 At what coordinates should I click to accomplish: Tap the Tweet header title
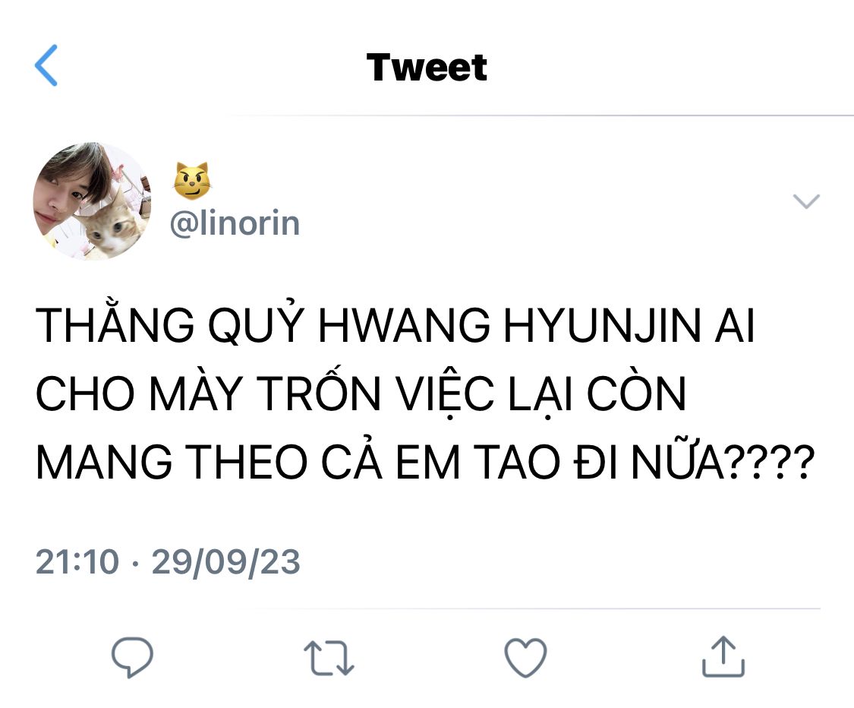click(x=427, y=67)
